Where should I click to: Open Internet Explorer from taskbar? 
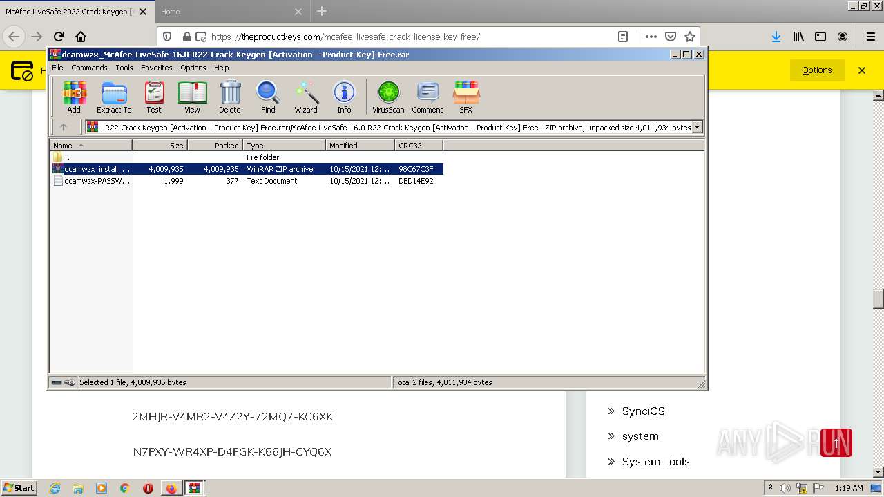click(55, 488)
